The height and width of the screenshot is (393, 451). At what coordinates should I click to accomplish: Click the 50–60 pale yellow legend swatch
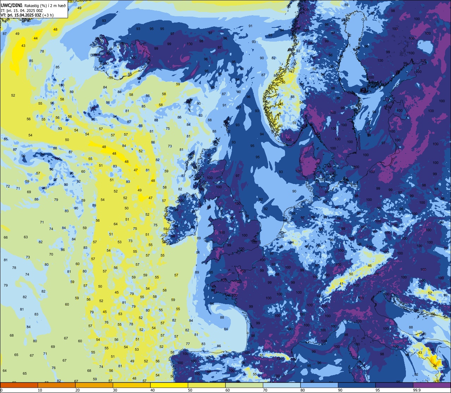(x=206, y=385)
